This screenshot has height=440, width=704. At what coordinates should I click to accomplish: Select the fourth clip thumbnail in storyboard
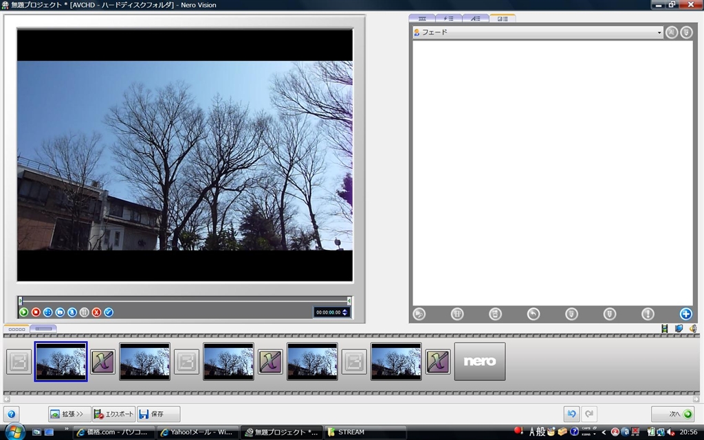point(313,362)
